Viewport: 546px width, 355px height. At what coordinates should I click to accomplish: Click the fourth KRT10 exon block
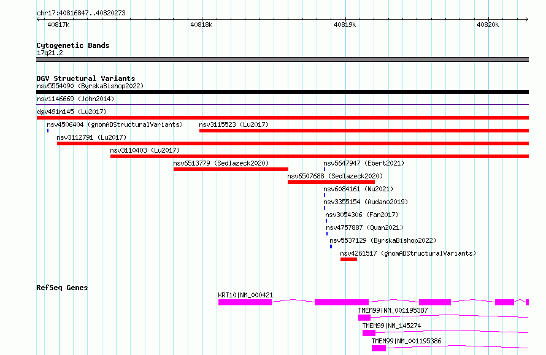pyautogui.click(x=504, y=302)
